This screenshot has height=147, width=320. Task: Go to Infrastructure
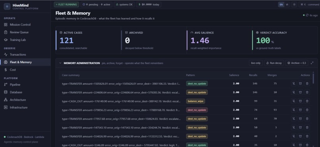pos(25,107)
